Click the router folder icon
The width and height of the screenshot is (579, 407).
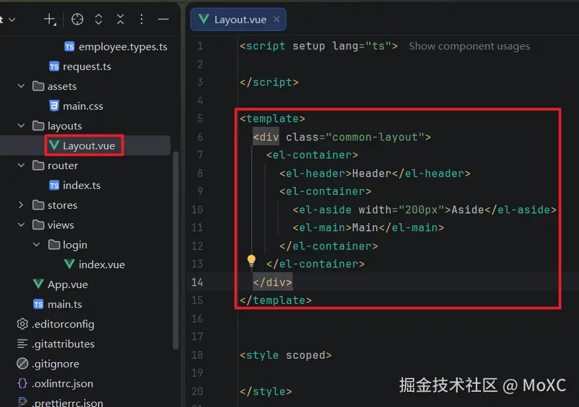[x=38, y=165]
